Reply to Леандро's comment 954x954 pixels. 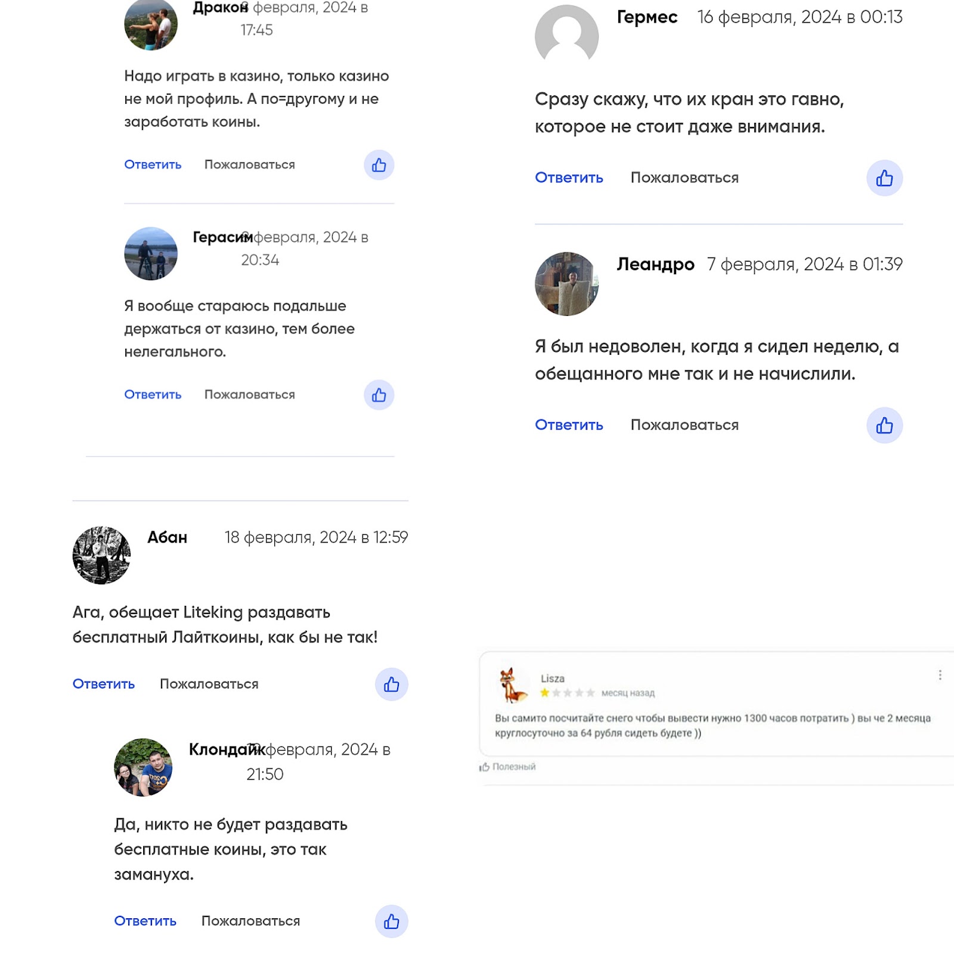tap(569, 425)
